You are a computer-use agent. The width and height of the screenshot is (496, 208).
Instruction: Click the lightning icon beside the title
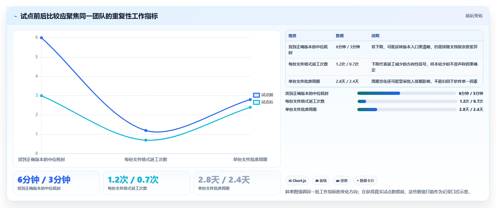point(16,16)
